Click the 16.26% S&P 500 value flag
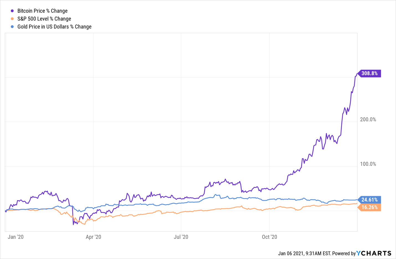396x259 pixels. click(369, 207)
